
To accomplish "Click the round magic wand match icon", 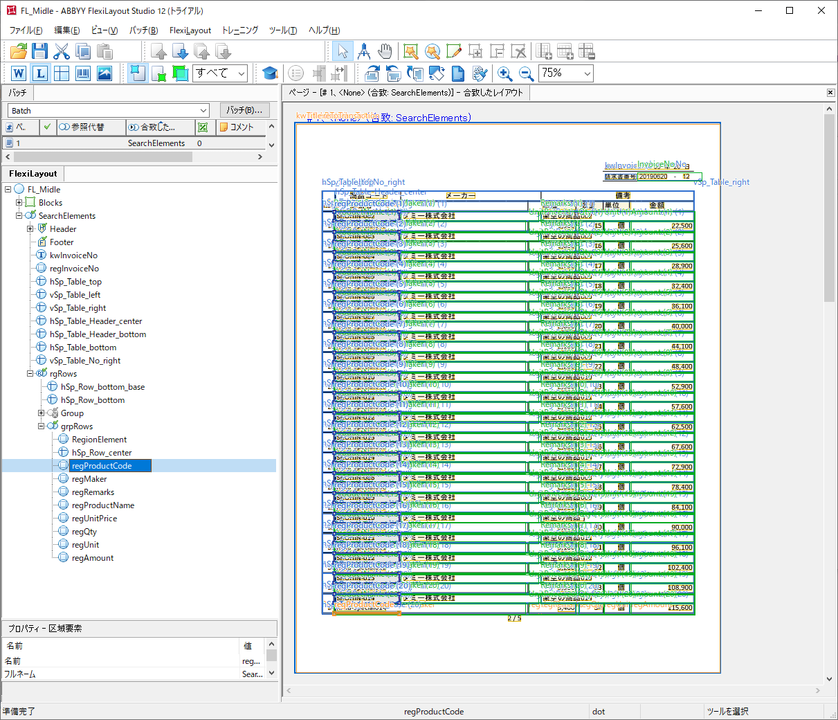I will pos(432,51).
